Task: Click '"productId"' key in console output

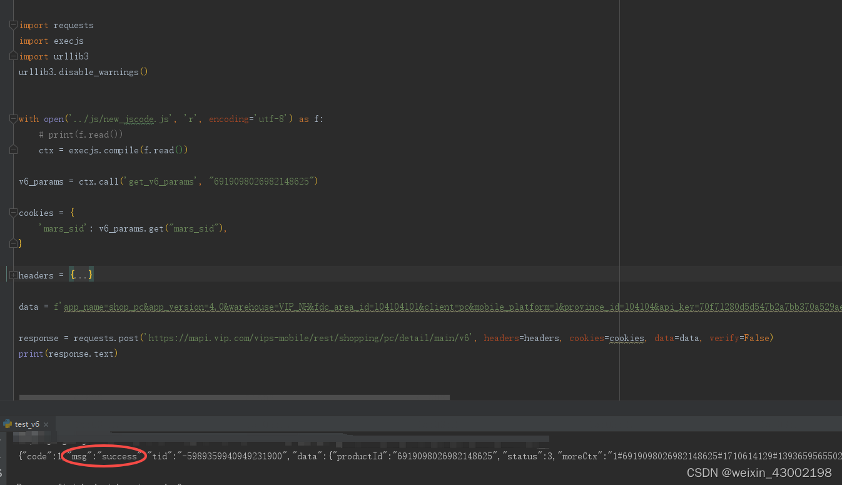Action: (x=362, y=457)
